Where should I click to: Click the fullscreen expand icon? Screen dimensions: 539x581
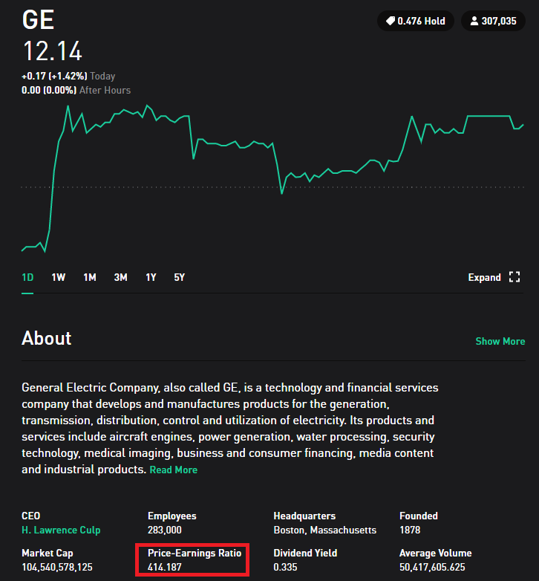(514, 277)
